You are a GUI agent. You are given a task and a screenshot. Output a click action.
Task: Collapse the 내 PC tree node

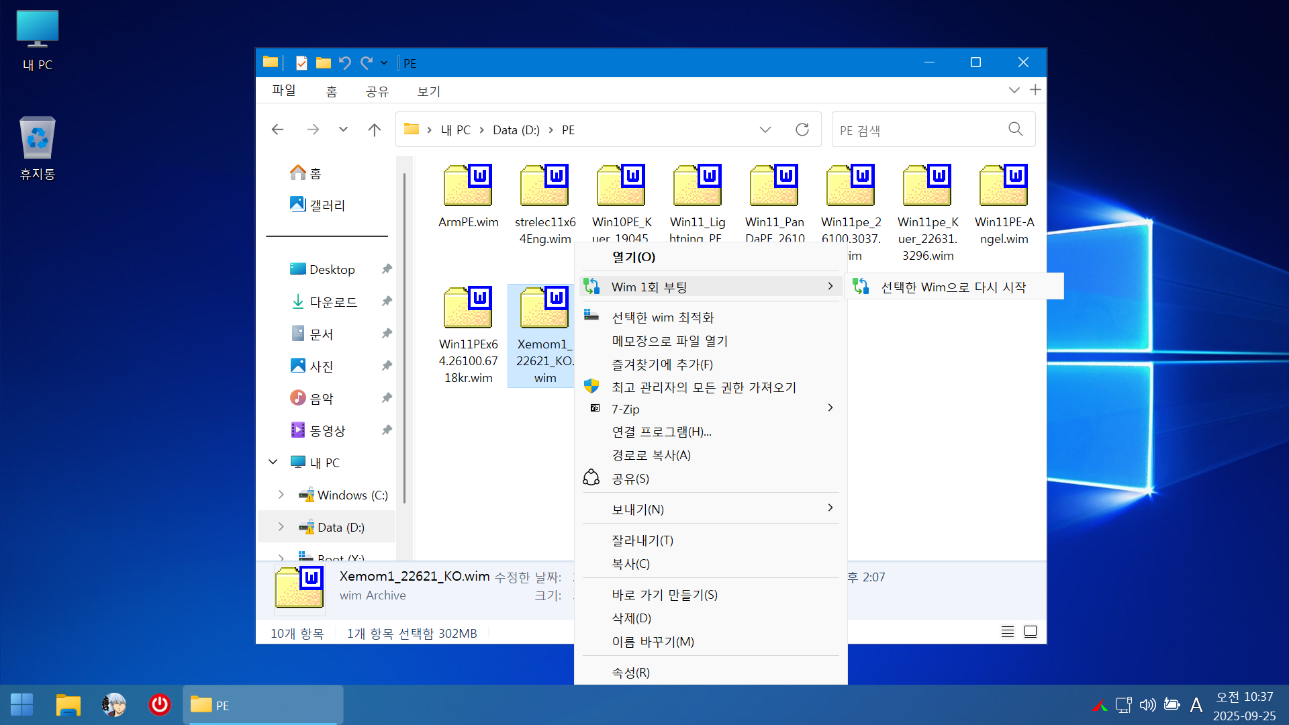(x=273, y=462)
